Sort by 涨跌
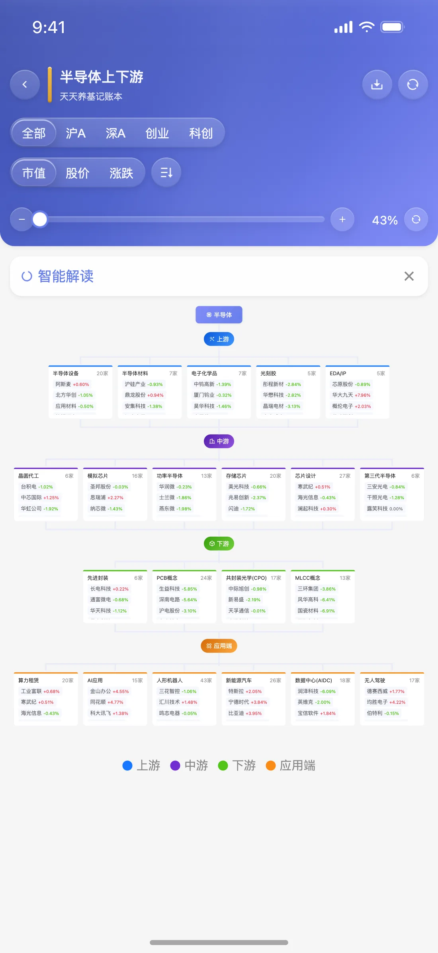 pyautogui.click(x=121, y=173)
